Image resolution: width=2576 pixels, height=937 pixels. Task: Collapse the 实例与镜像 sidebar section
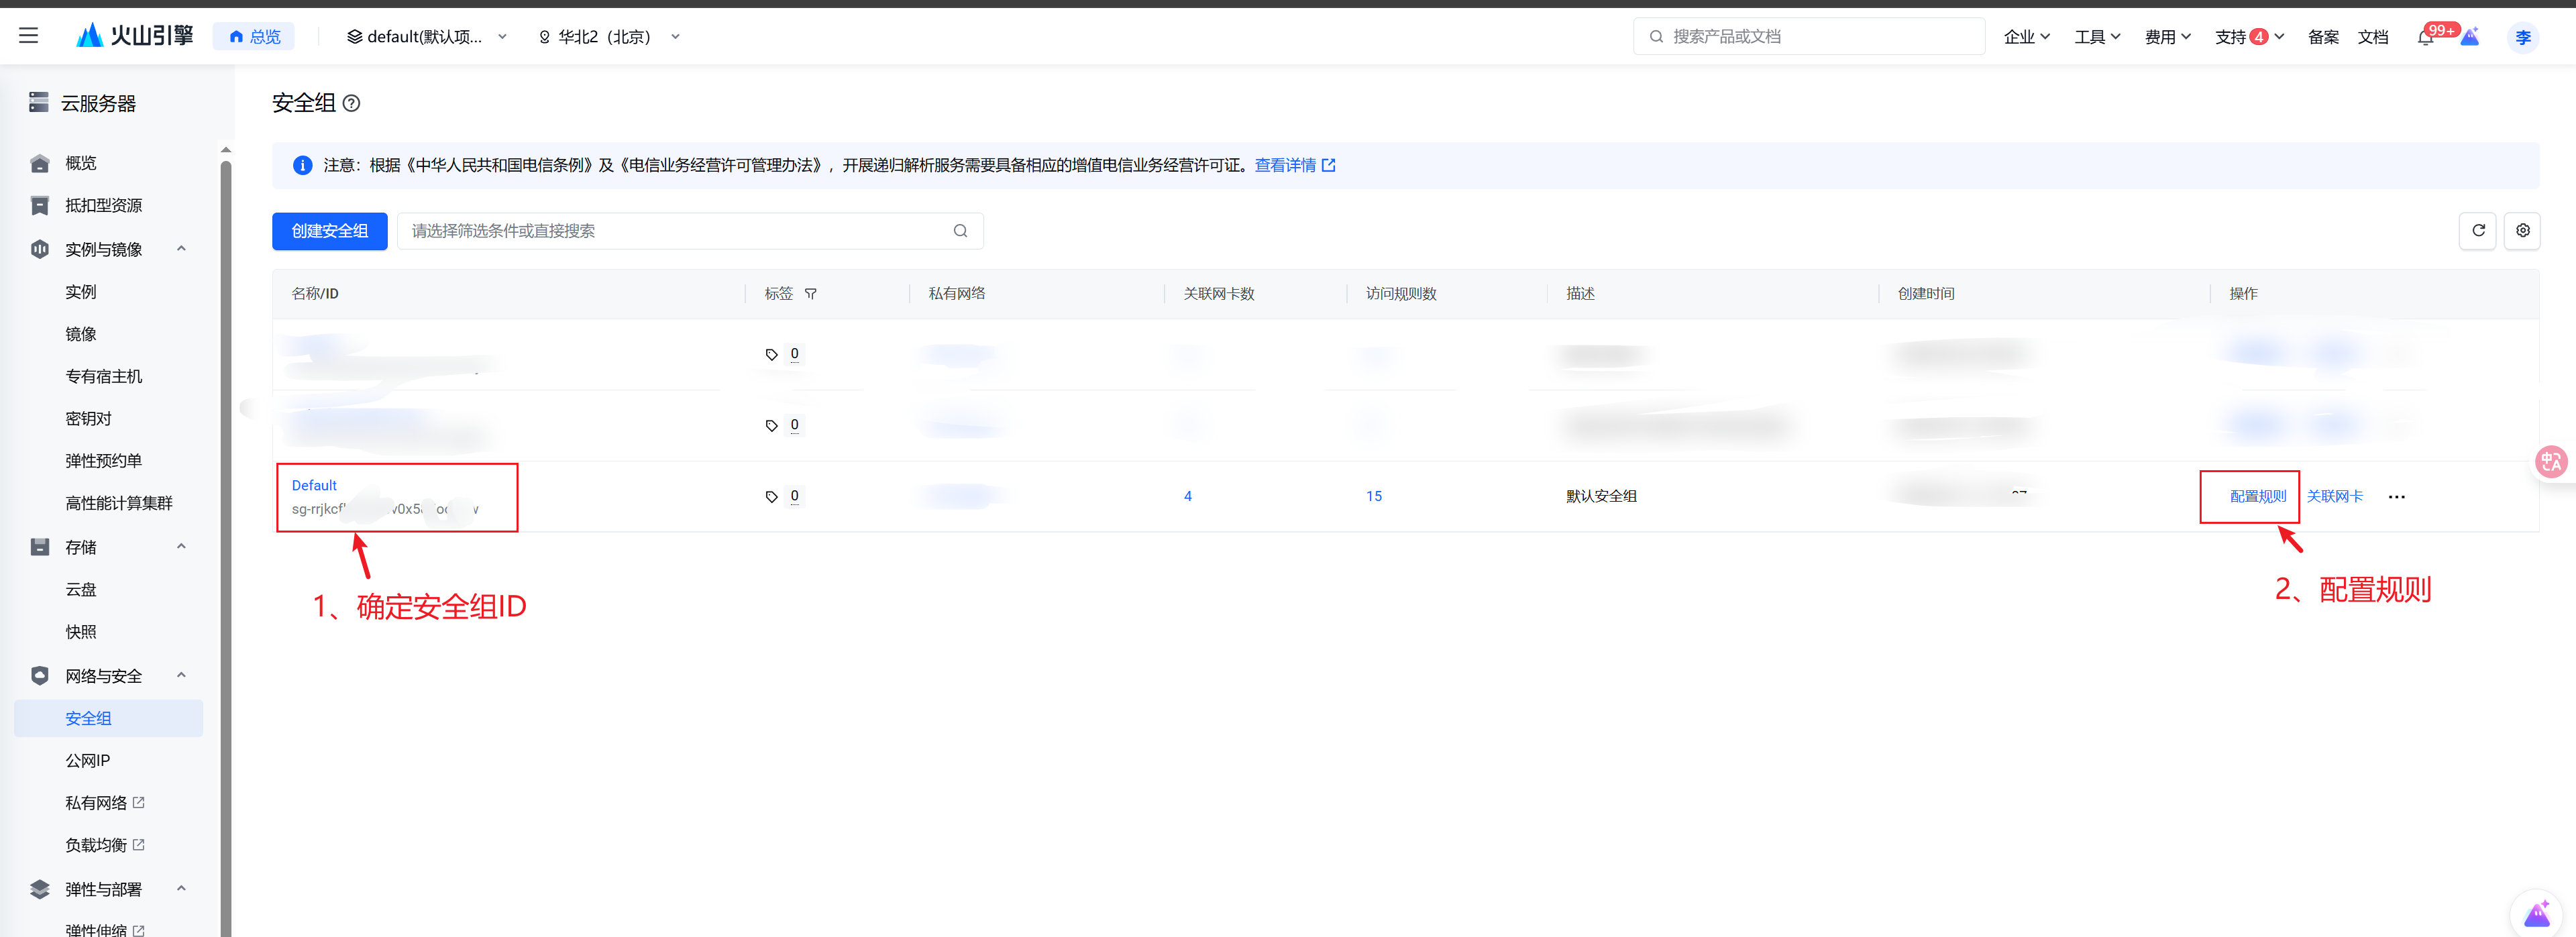(x=181, y=249)
